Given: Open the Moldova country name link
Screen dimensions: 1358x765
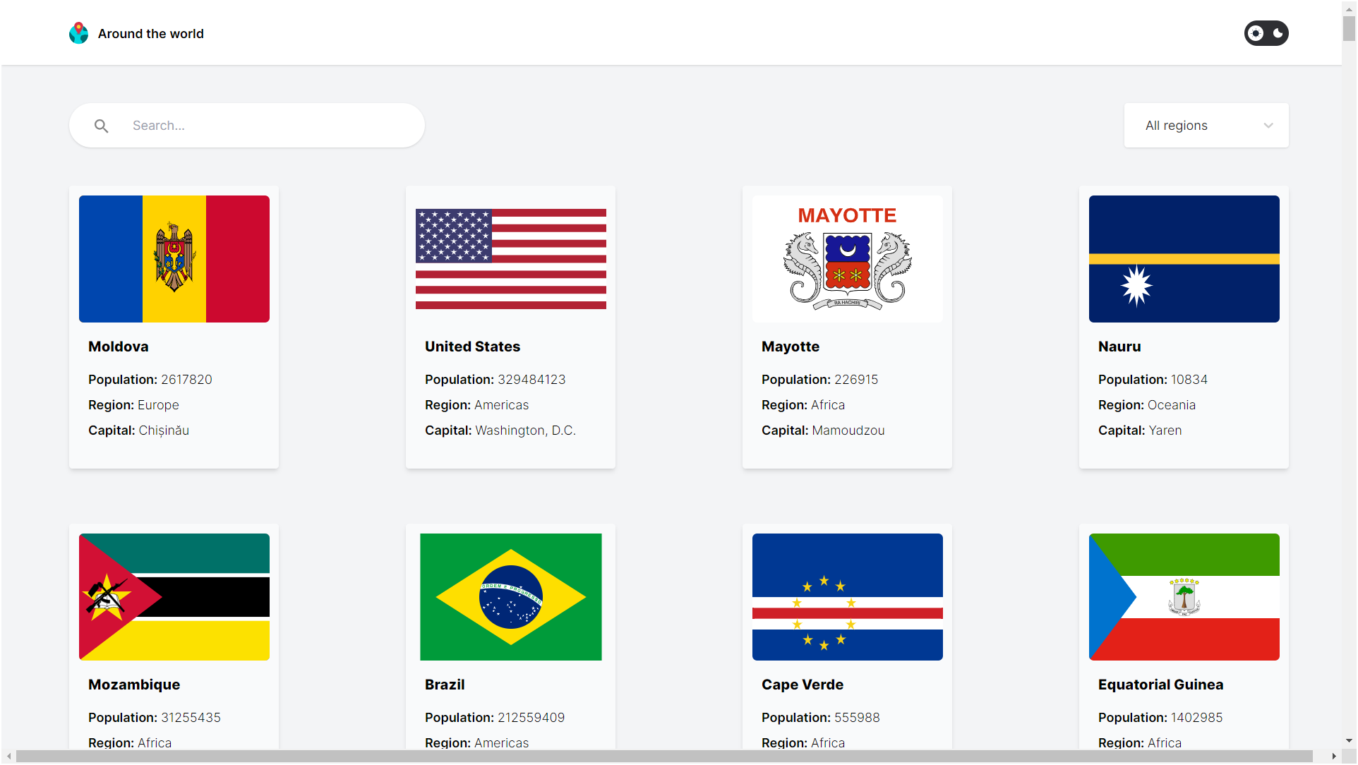Looking at the screenshot, I should [x=119, y=347].
